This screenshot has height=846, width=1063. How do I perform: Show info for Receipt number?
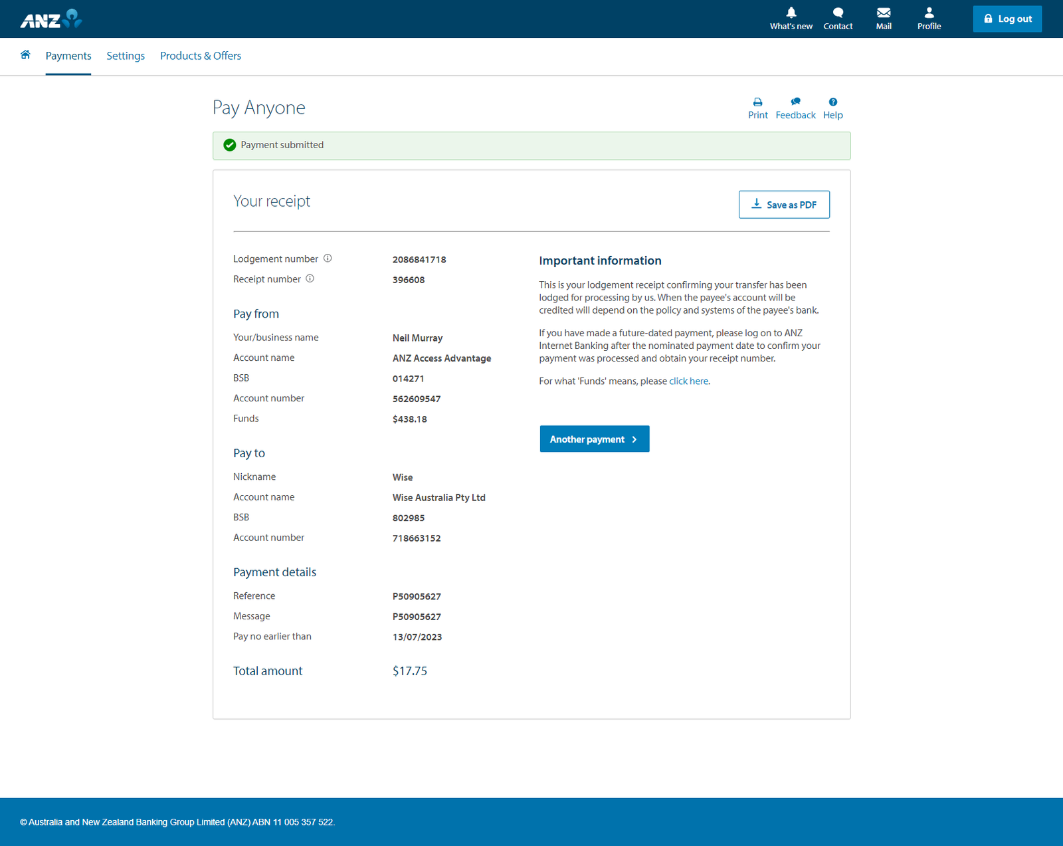[x=310, y=279]
